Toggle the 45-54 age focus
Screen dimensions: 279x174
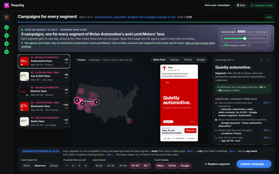tap(135, 166)
